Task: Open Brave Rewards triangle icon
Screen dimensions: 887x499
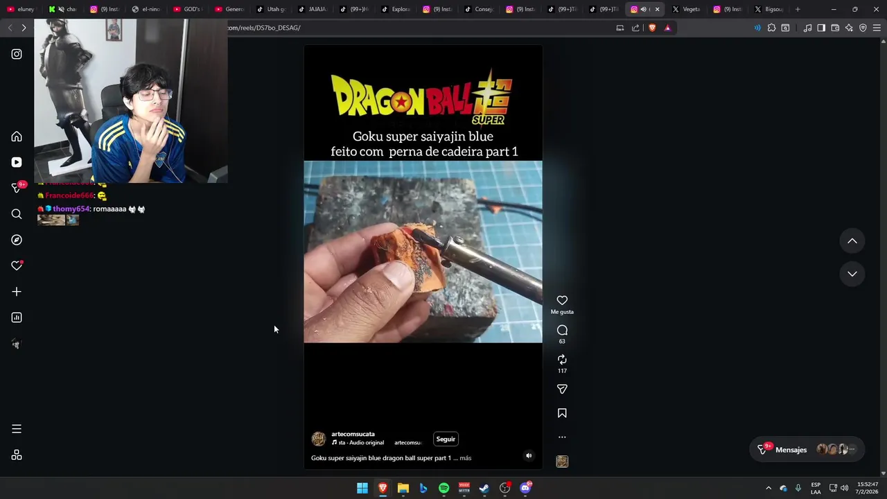Action: pyautogui.click(x=667, y=28)
